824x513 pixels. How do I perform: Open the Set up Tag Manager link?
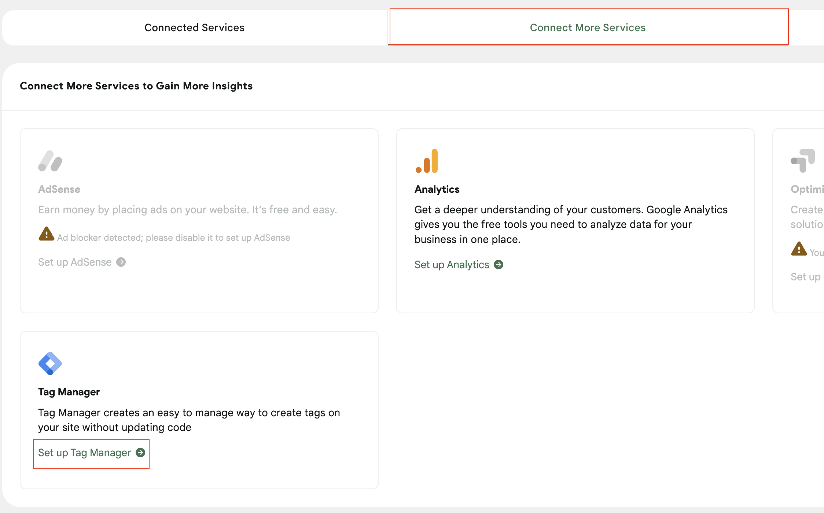84,453
